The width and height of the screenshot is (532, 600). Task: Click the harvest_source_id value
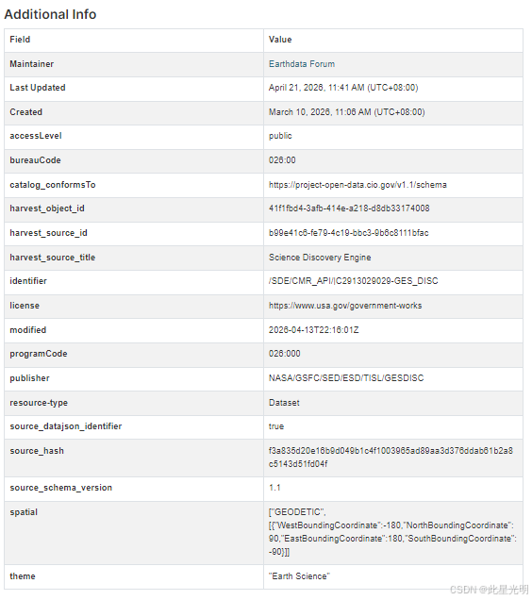pos(349,233)
